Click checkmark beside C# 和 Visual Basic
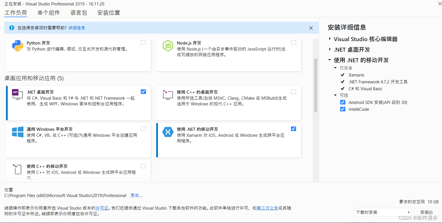The width and height of the screenshot is (442, 223). point(342,89)
